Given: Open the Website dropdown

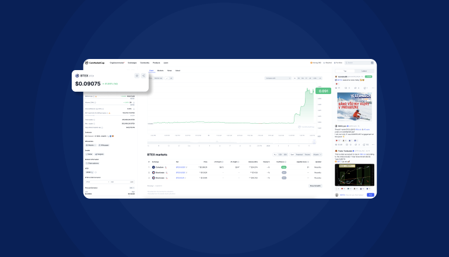Looking at the screenshot, I should click(x=91, y=145).
